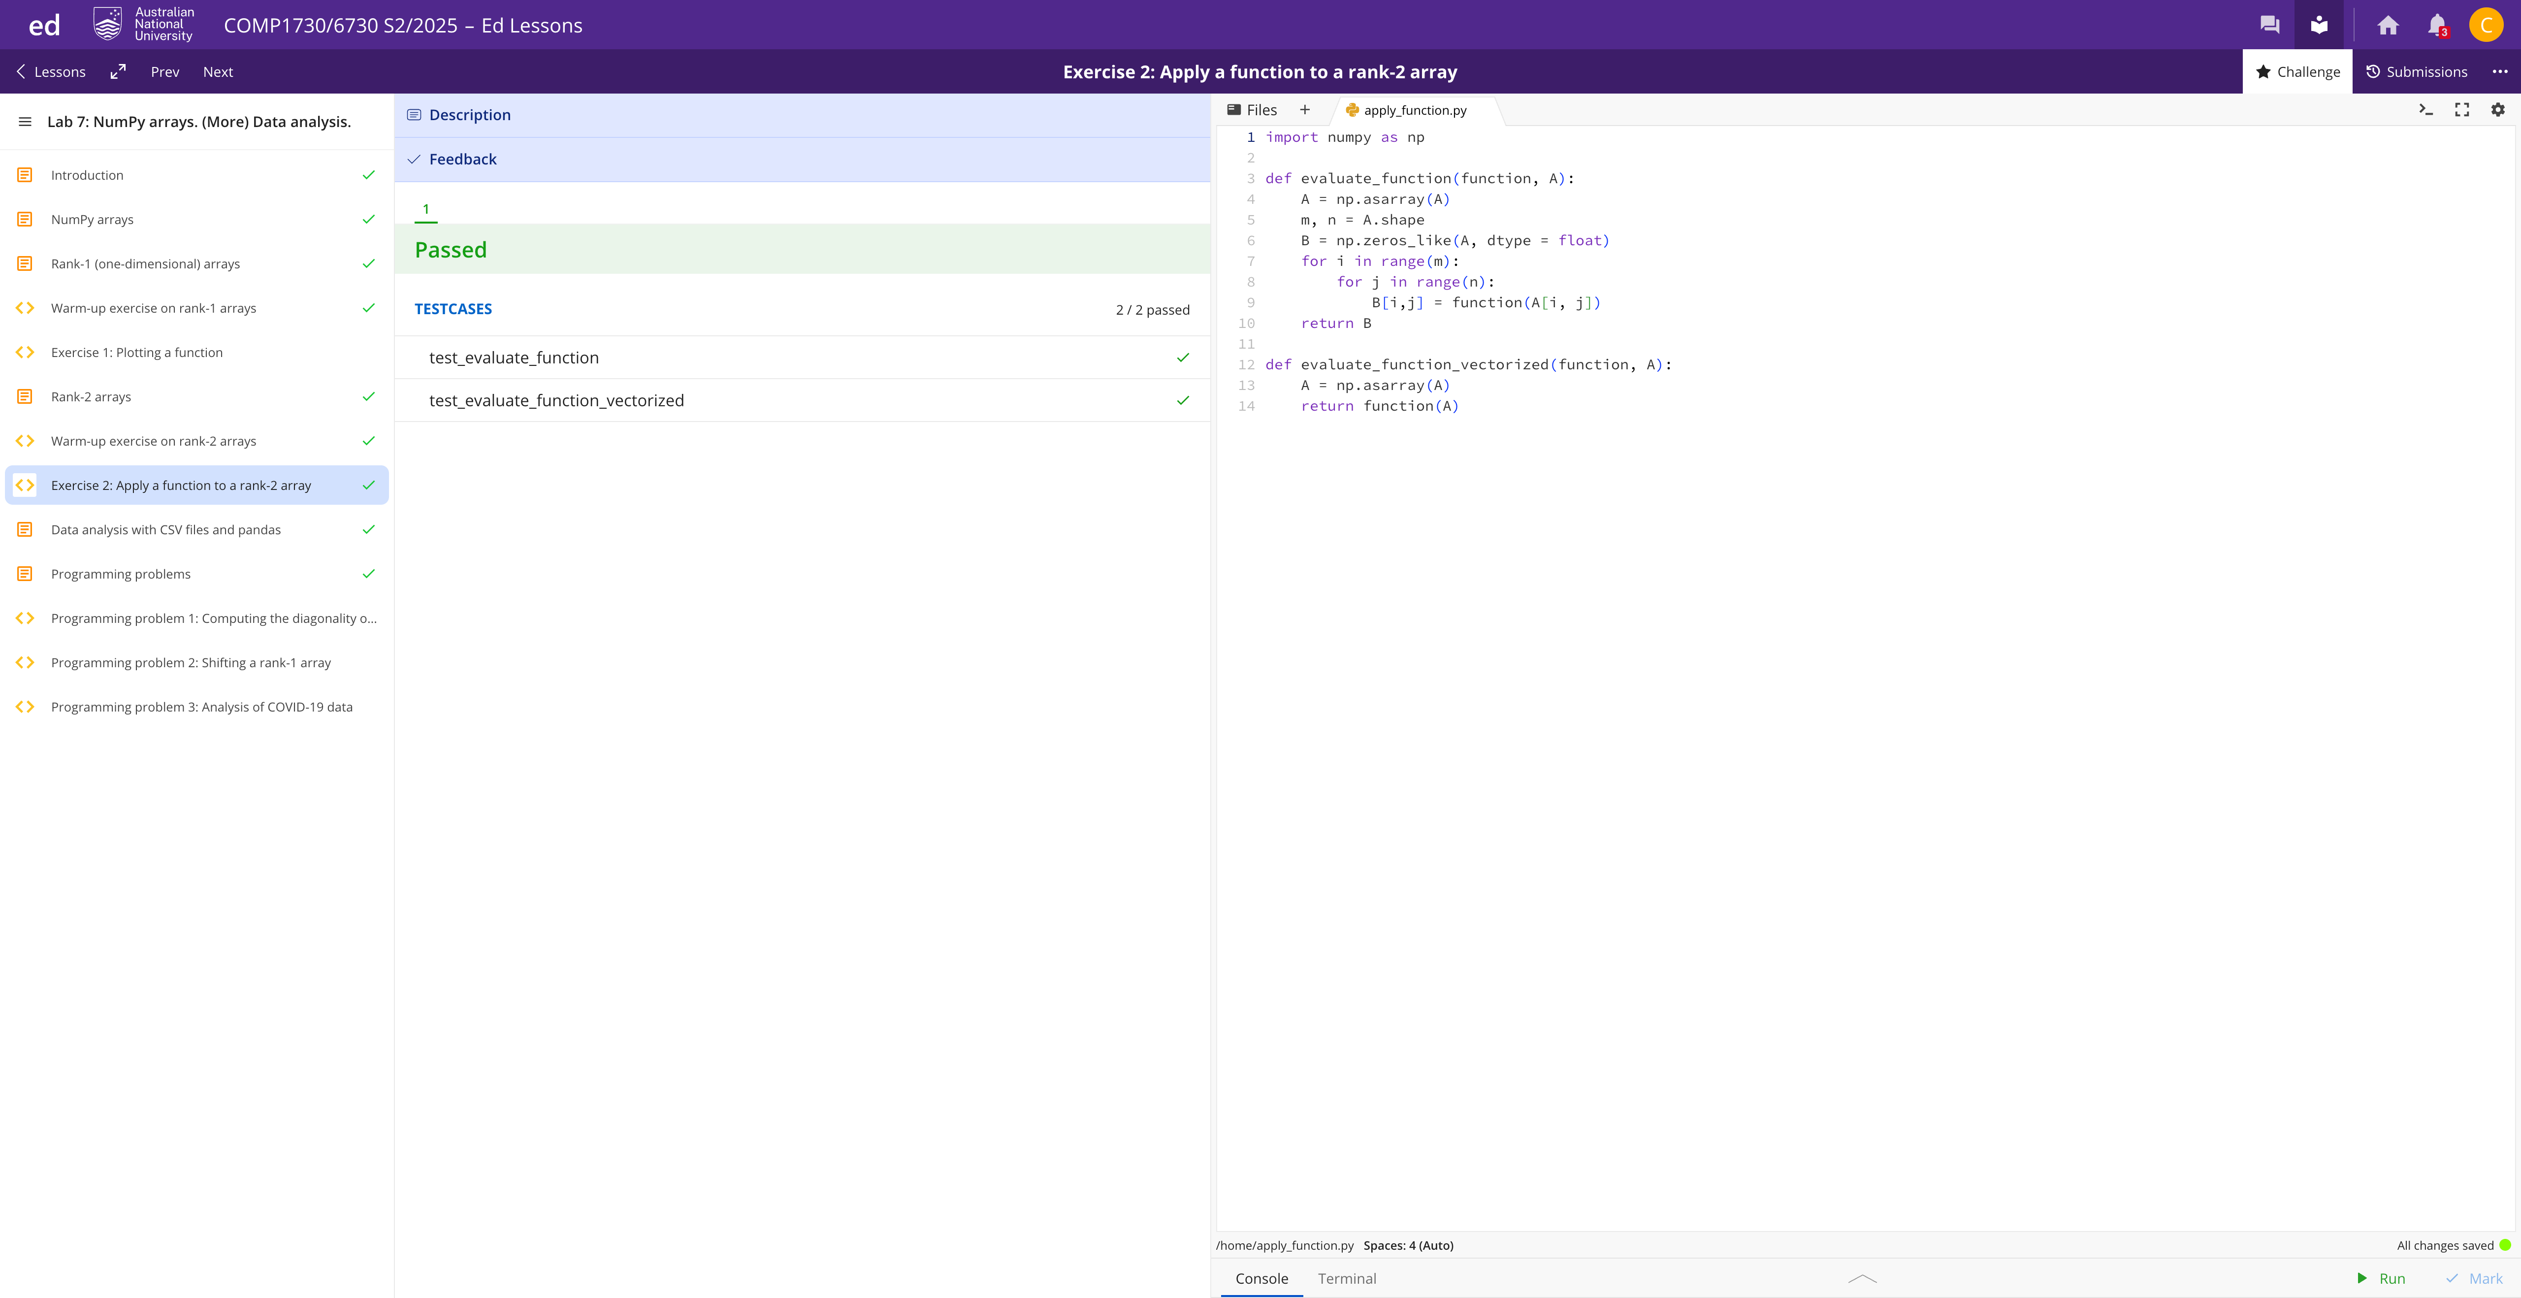Click the /home/apply_function.py path in status bar
2521x1298 pixels.
tap(1284, 1245)
